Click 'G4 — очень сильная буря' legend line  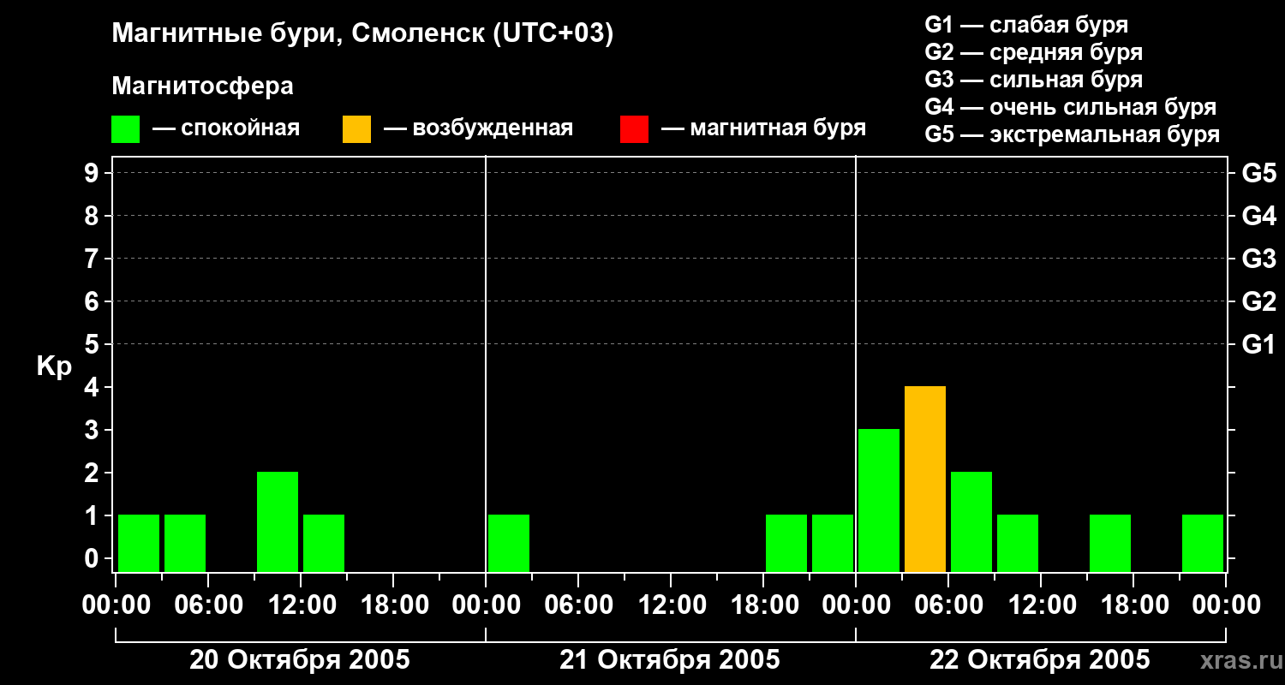point(1071,107)
